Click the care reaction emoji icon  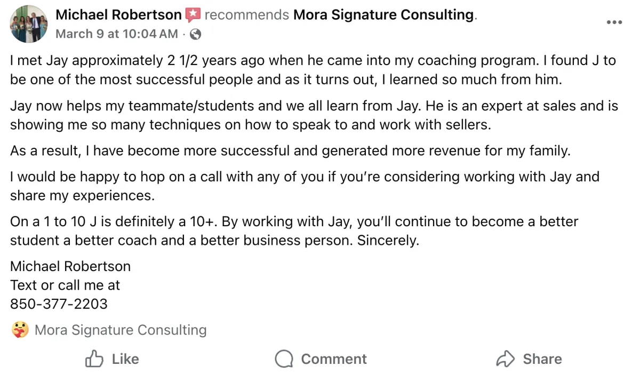click(x=20, y=330)
